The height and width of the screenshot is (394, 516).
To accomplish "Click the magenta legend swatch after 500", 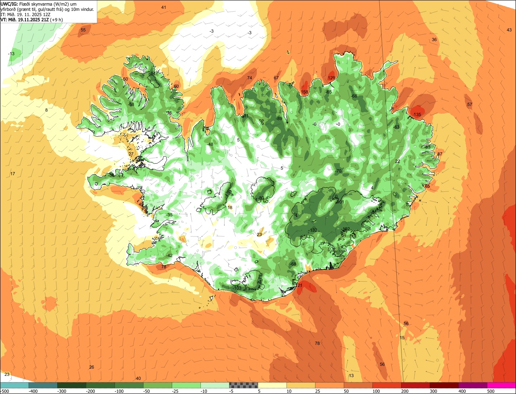I will [501, 385].
